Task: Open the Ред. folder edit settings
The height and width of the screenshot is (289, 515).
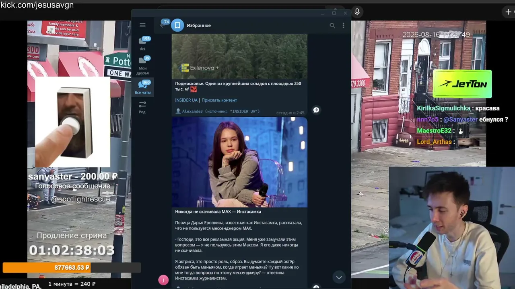Action: (x=142, y=107)
